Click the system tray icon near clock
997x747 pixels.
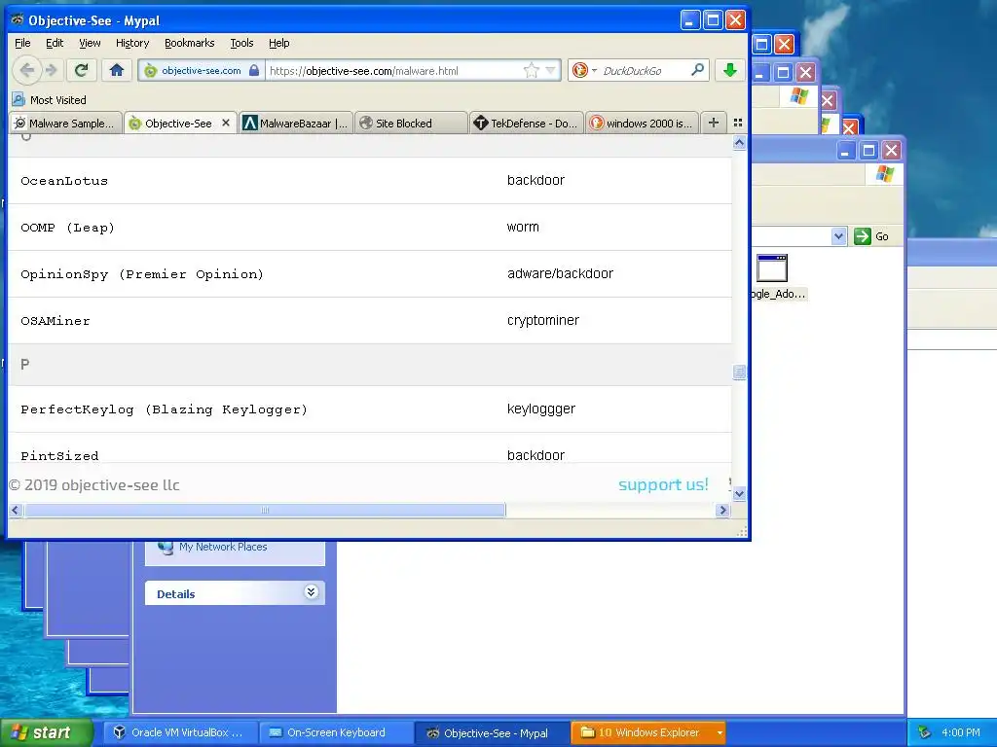(x=925, y=732)
